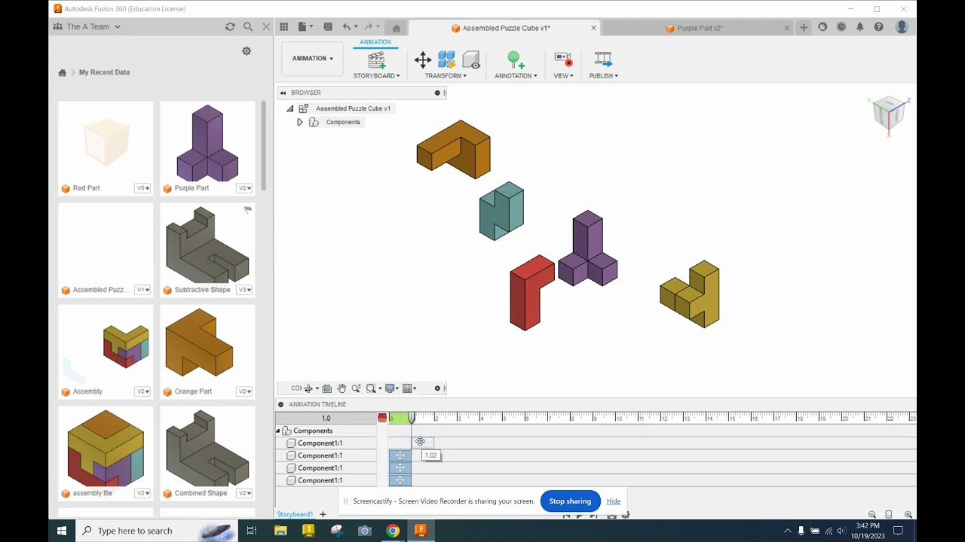Click the home icon in breadcrumb
The image size is (965, 542).
[63, 72]
